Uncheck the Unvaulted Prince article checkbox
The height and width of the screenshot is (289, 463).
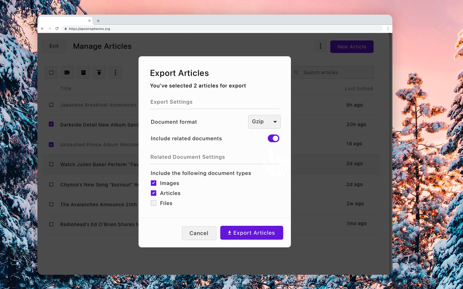52,145
